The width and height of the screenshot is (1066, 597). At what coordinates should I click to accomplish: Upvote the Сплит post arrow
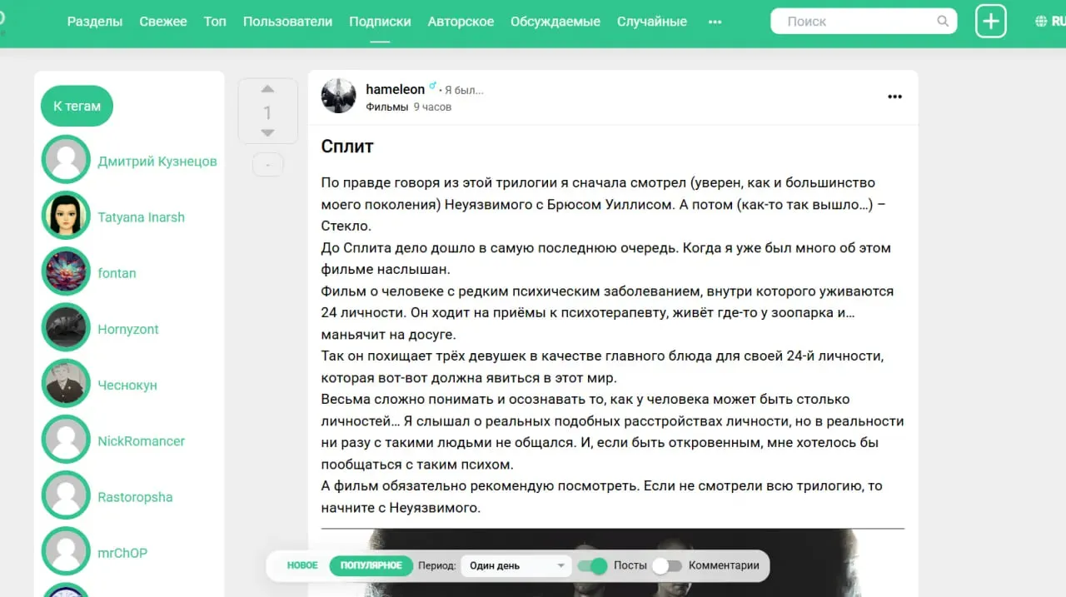point(267,89)
